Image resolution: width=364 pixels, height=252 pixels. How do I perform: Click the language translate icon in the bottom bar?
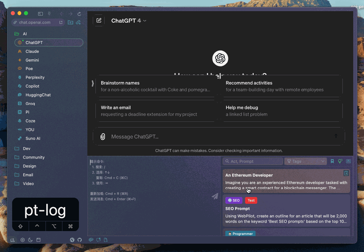point(12,240)
